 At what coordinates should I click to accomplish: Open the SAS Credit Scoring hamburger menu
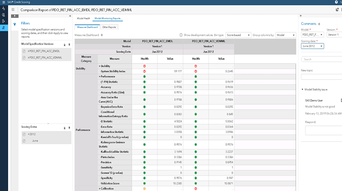coord(4,2)
